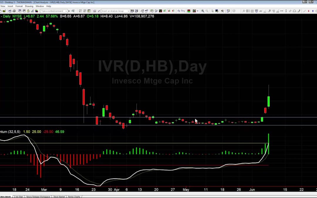Viewport: 317px width, 198px height.
Task: Select the candlestick chart style icon
Action: pyautogui.click(x=169, y=11)
